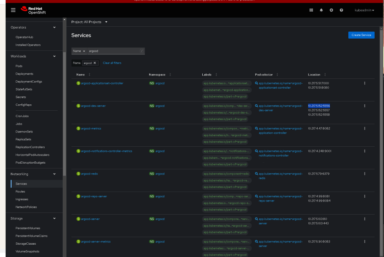Screen dimensions: 384x257
Task: Open kebab menu for argocd-redis row
Action: click(364, 174)
